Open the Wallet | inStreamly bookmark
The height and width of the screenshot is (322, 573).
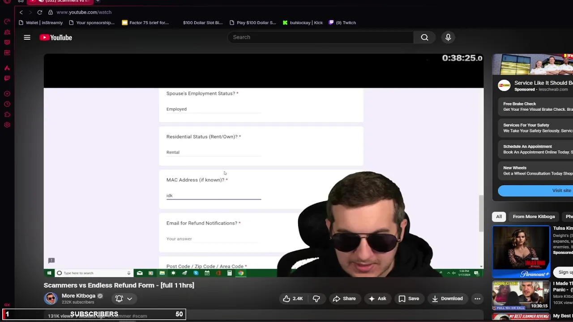[x=40, y=23]
